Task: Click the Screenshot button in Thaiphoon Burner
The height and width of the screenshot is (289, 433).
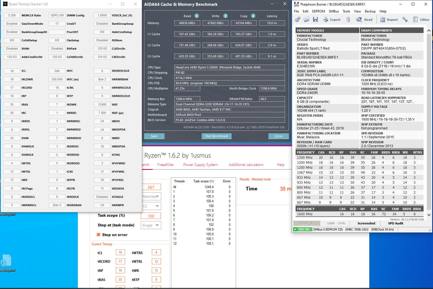Action: coord(367,223)
